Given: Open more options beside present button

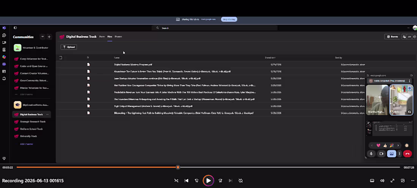Looking at the screenshot, I should 400,154.
